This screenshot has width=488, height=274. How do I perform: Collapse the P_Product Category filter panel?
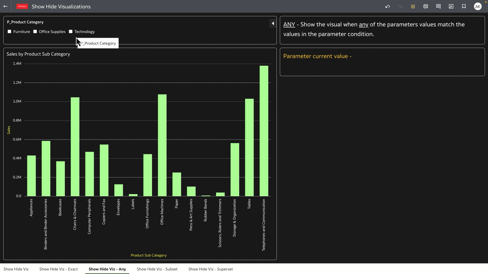273,23
